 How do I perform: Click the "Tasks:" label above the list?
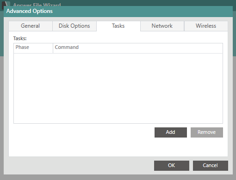[20, 38]
